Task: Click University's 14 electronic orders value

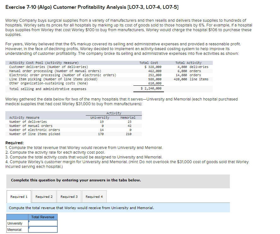Action: [102, 130]
